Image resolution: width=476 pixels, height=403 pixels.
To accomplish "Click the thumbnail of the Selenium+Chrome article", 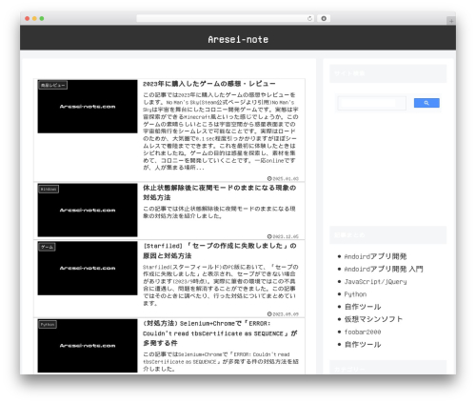I will [88, 346].
